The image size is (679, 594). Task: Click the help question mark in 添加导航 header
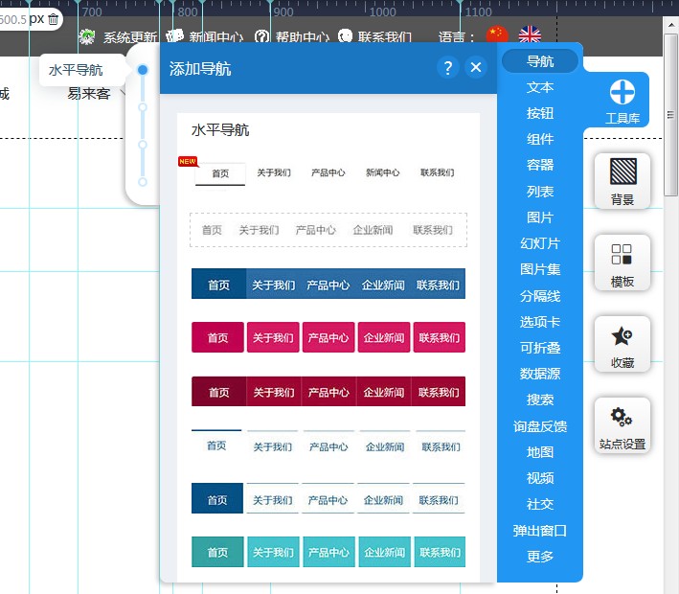[447, 68]
